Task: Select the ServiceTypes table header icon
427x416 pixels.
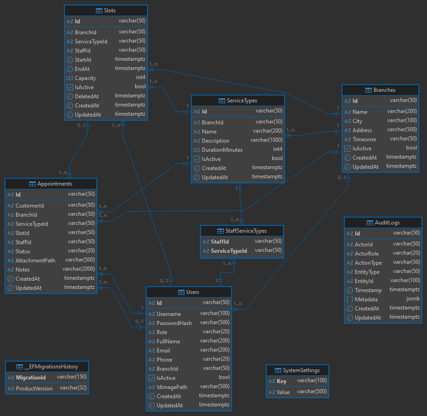Action: click(x=222, y=101)
